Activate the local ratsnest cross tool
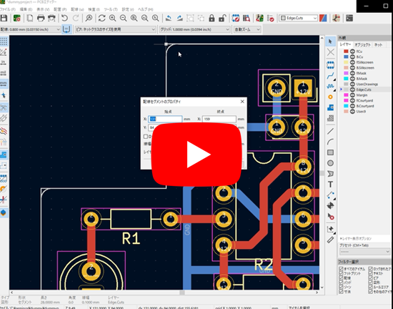Viewport: 393px width, 309px height. 330,52
